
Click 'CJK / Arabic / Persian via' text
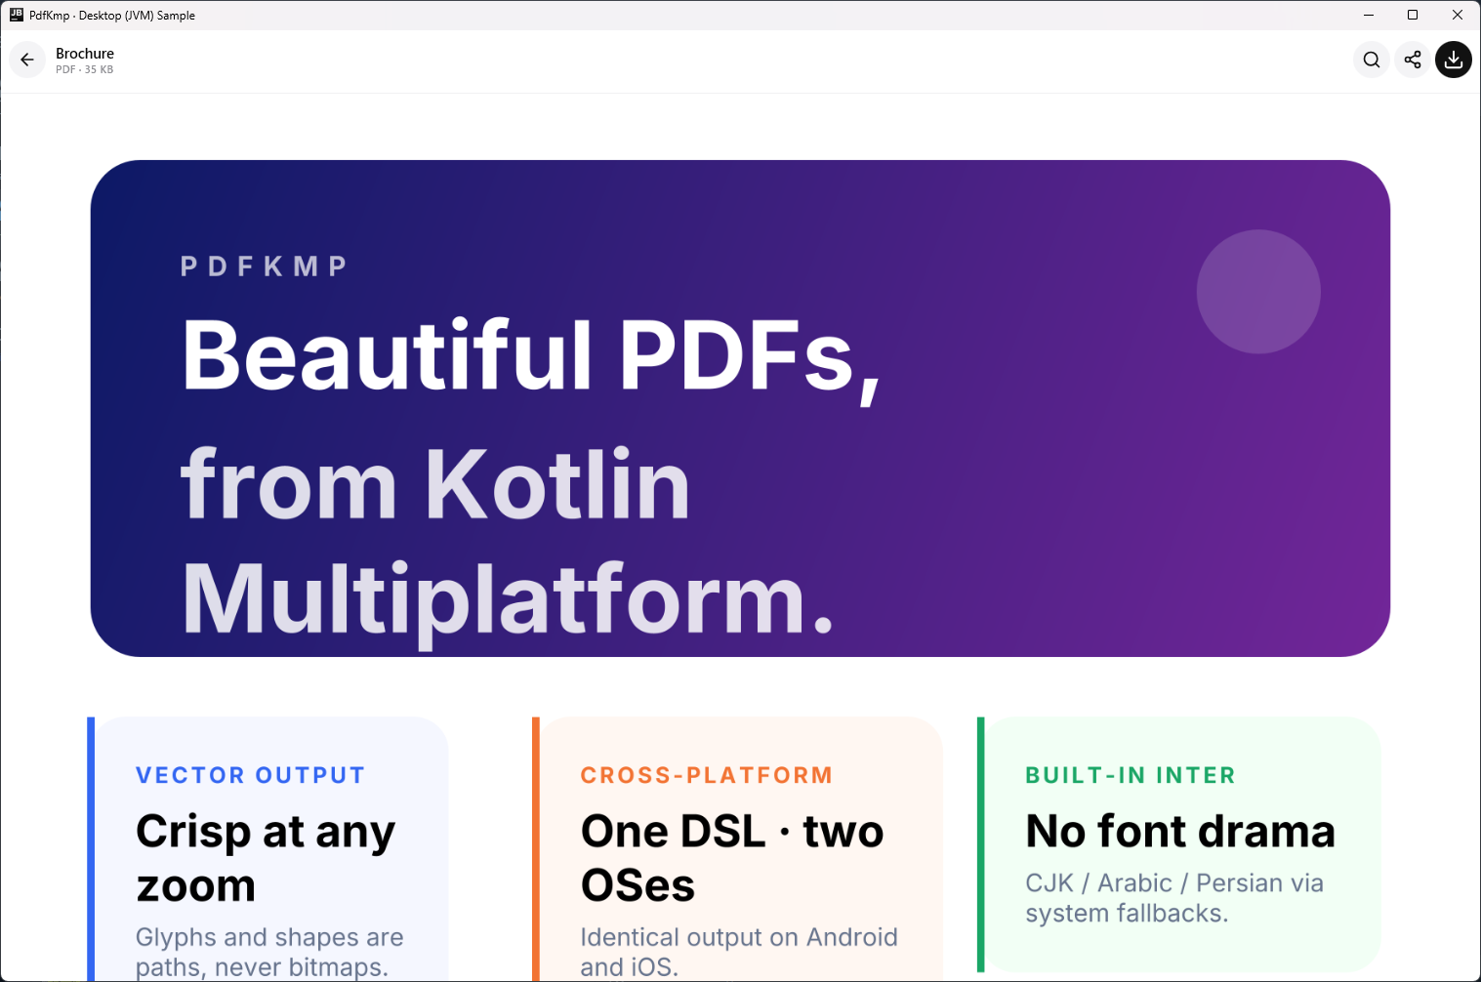1174,898
